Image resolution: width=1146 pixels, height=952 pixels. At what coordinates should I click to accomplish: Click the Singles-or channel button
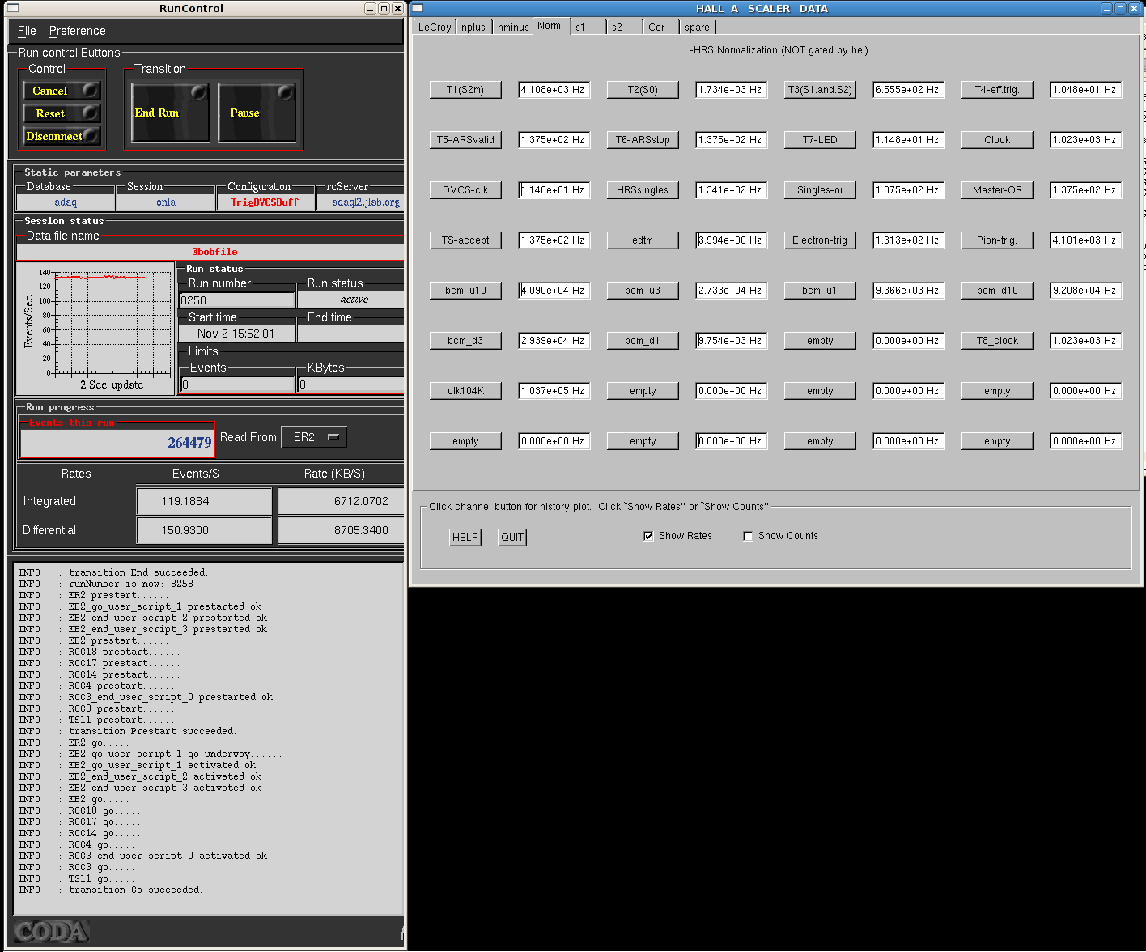(x=820, y=190)
